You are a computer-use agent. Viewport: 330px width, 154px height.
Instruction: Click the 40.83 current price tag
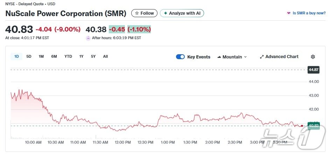[x=313, y=126]
